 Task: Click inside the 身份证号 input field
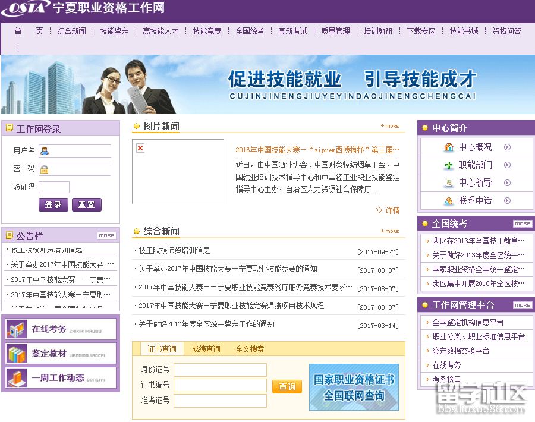pyautogui.click(x=220, y=369)
